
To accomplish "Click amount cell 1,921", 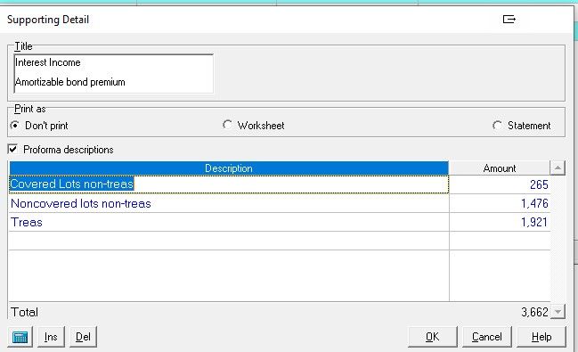I will pos(500,222).
